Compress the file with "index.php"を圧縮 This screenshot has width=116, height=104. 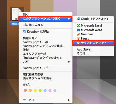[x=46, y=42]
